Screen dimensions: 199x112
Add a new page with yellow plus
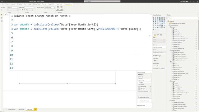click(x=35, y=109)
